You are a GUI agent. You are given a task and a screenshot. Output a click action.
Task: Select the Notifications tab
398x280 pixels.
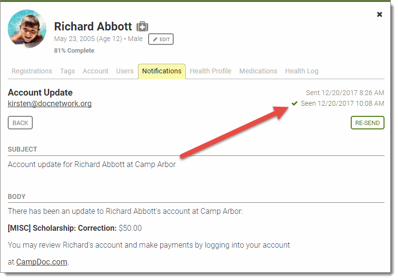point(162,71)
